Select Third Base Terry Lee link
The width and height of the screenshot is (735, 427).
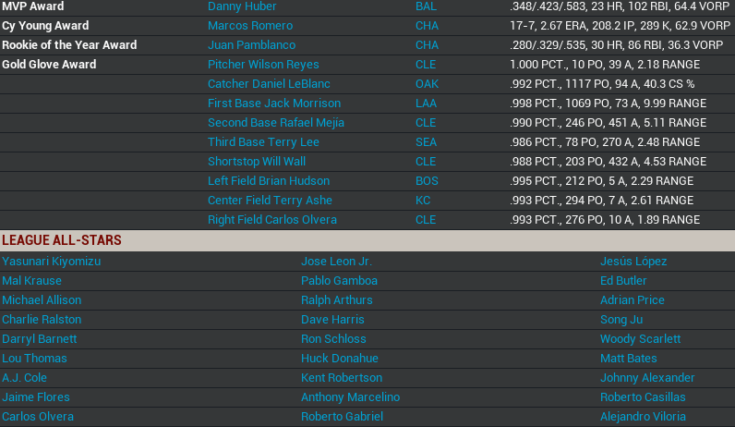point(263,142)
